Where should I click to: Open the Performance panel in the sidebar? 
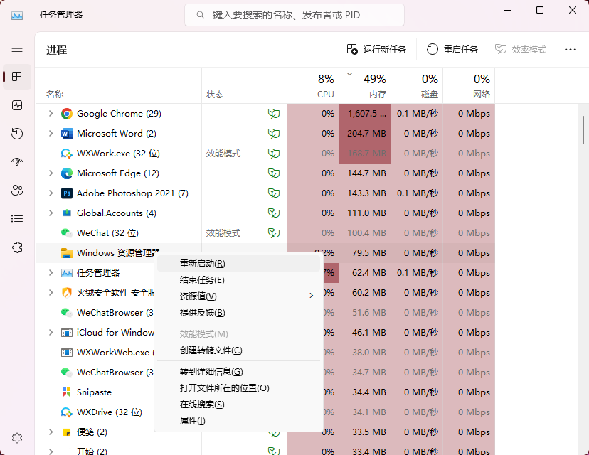(17, 105)
